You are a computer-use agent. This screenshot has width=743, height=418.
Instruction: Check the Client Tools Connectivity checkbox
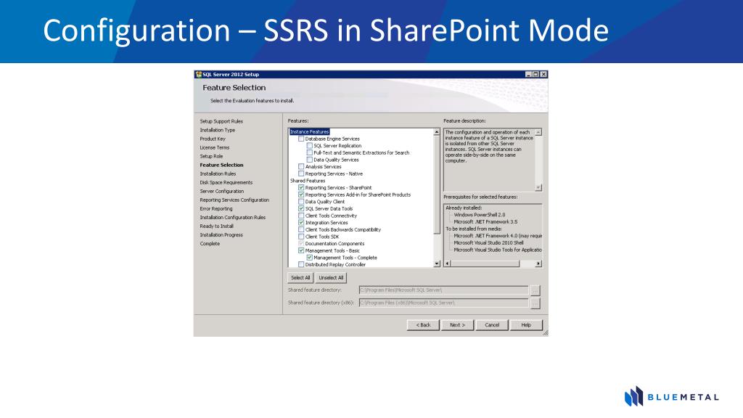coord(301,216)
